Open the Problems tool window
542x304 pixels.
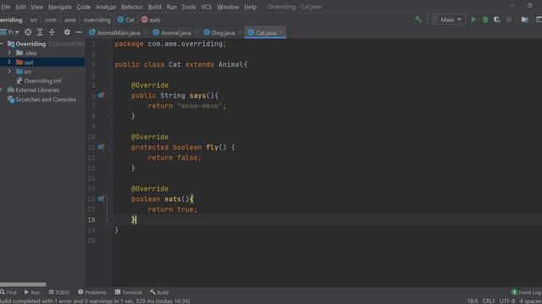[92, 292]
